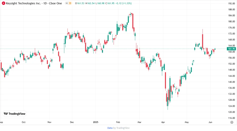Click the 184.00 price axis label

(231, 16)
